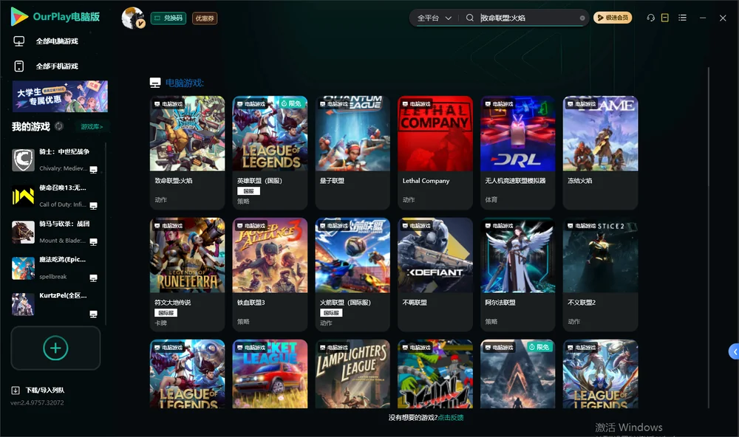The image size is (739, 437).
Task: Open the 不义联盟2 game card
Action: [600, 275]
